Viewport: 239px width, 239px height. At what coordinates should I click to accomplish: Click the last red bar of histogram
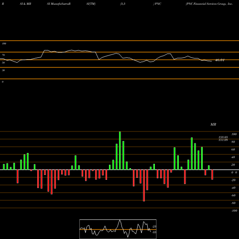(212, 174)
